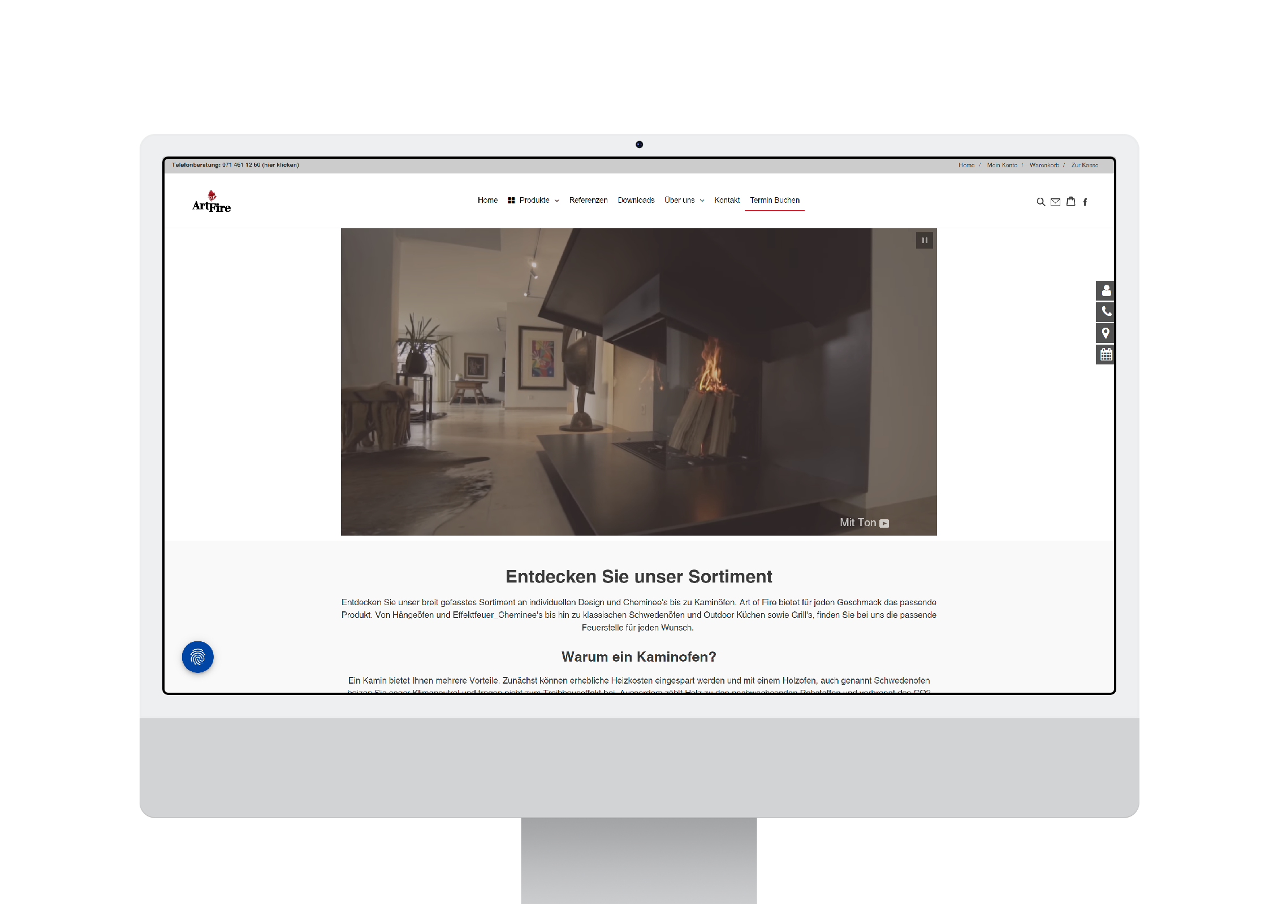Viewport: 1278px width, 904px height.
Task: Click the user profile sidebar icon
Action: coord(1106,290)
